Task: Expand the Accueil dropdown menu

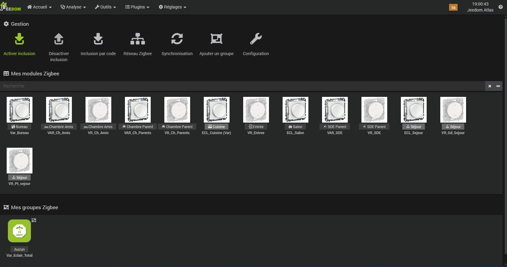Action: pyautogui.click(x=39, y=7)
